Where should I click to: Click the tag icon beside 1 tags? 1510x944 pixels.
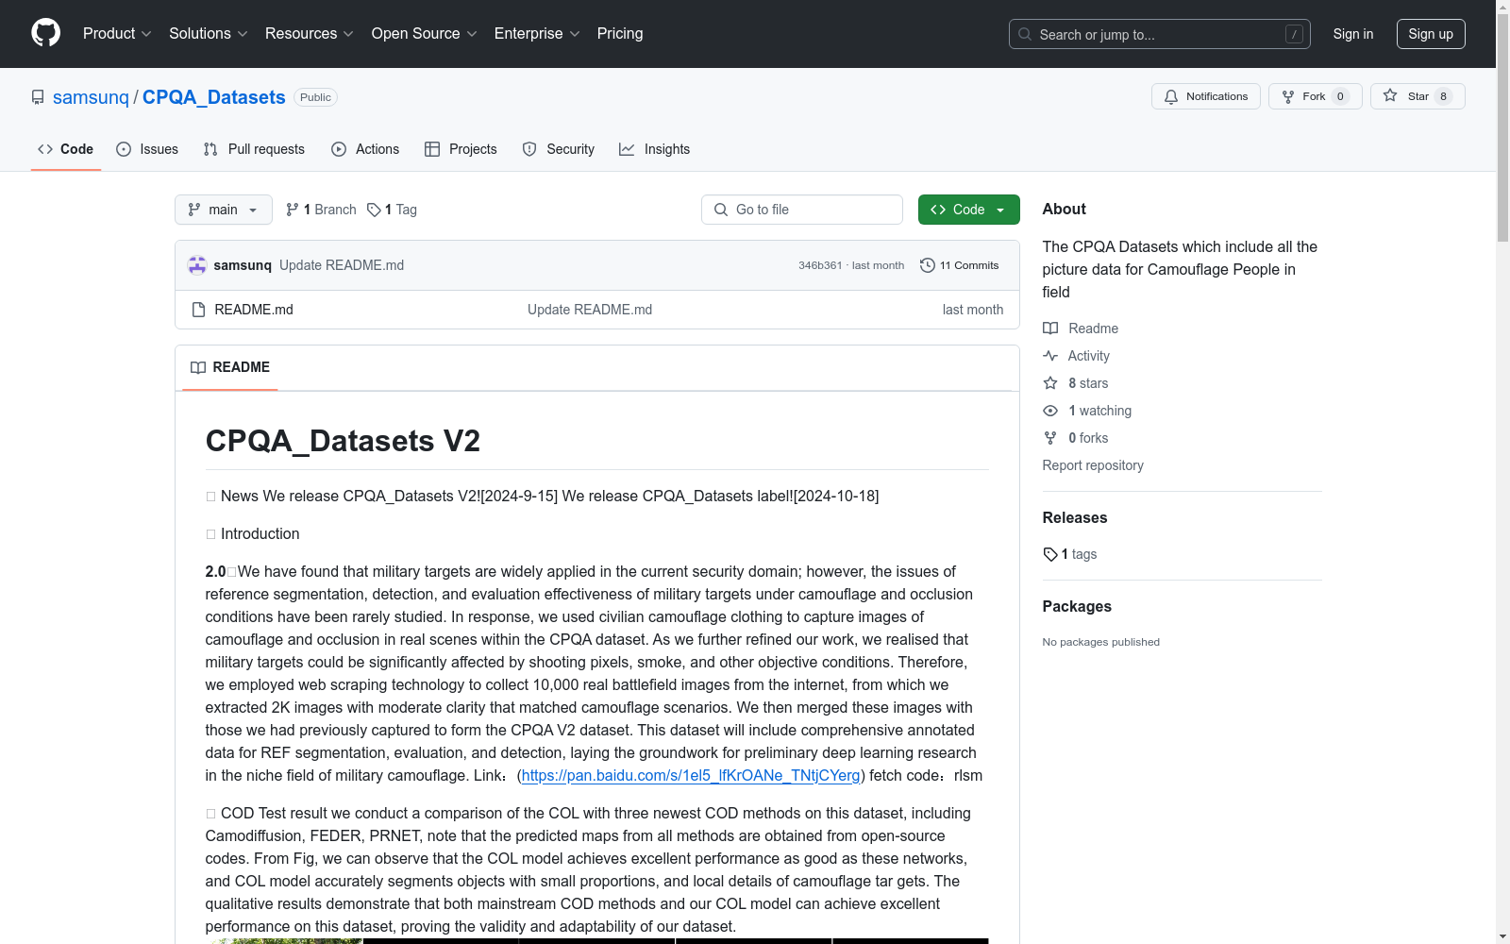[x=1050, y=554]
